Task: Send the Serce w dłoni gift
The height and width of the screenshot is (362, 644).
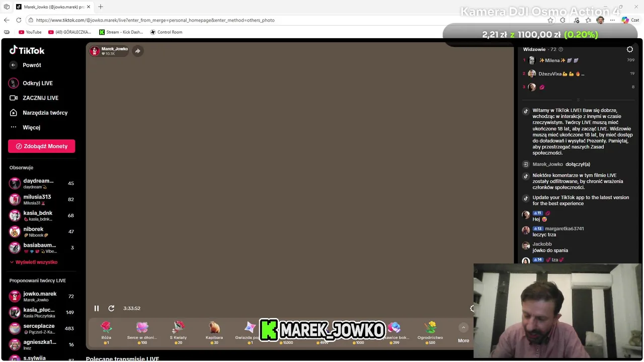Action: 142,333
